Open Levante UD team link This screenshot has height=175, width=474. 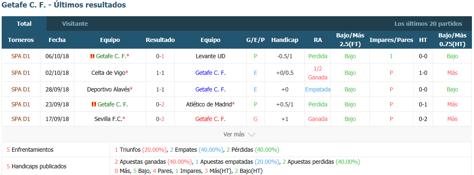(x=210, y=57)
